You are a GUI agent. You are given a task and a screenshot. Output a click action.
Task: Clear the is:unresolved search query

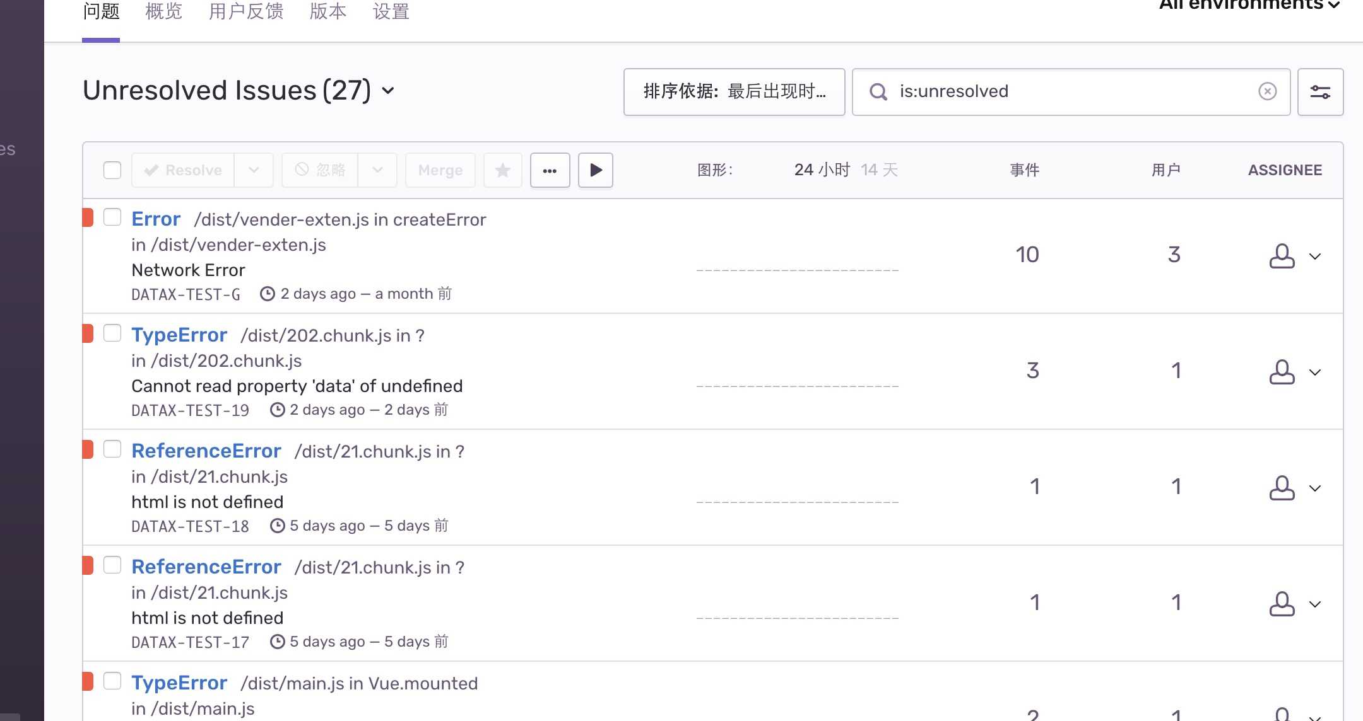click(x=1267, y=91)
